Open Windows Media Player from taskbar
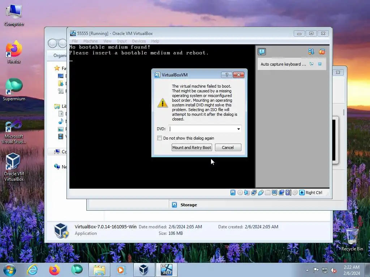This screenshot has height=277, width=370. (x=121, y=270)
